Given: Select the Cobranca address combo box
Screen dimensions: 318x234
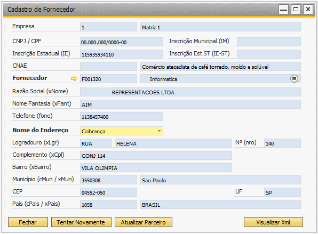Looking at the screenshot, I should (x=122, y=131).
